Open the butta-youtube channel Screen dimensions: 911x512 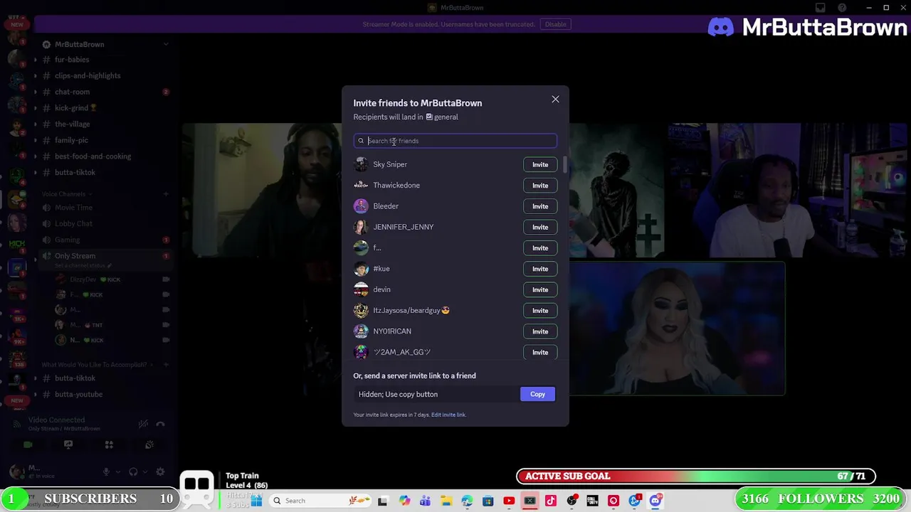click(78, 395)
